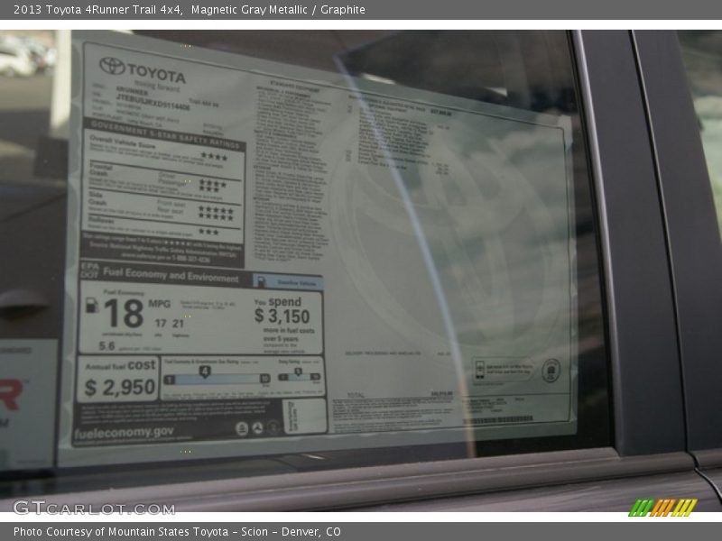Select the fuel pump icon beside the MPG figure
This screenshot has width=722, height=541.
91,306
